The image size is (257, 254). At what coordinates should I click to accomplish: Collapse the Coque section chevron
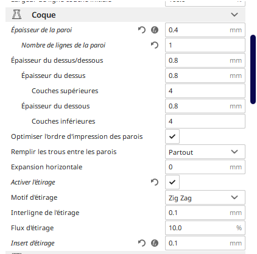[234, 15]
